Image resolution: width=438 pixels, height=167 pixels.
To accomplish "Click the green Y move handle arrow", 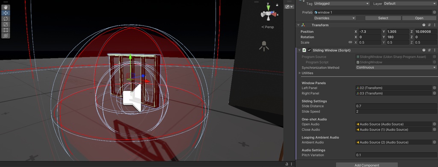I will click(x=130, y=57).
